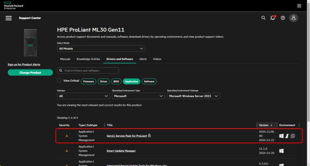Click Windows icon in Smart Update Manager row
Viewport: 310px width, 166px height.
281,151
